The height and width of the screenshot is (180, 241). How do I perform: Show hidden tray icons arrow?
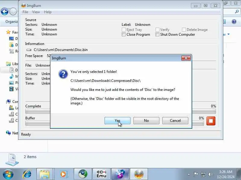click(189, 174)
